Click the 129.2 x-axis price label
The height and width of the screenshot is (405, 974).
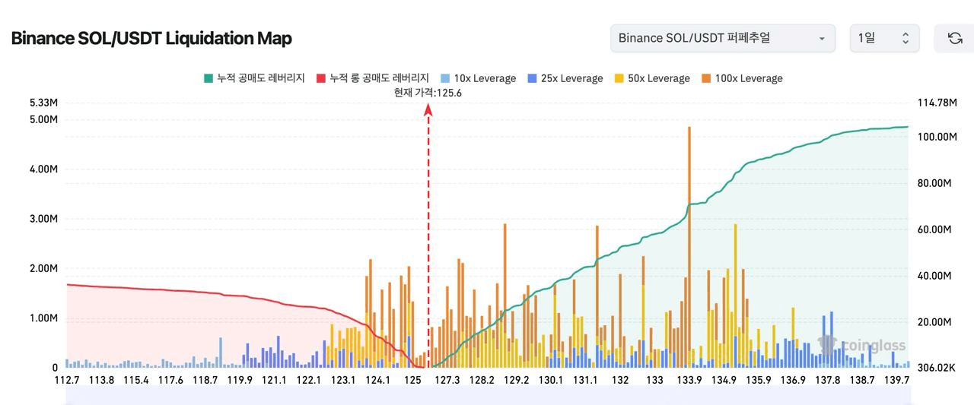tap(516, 380)
